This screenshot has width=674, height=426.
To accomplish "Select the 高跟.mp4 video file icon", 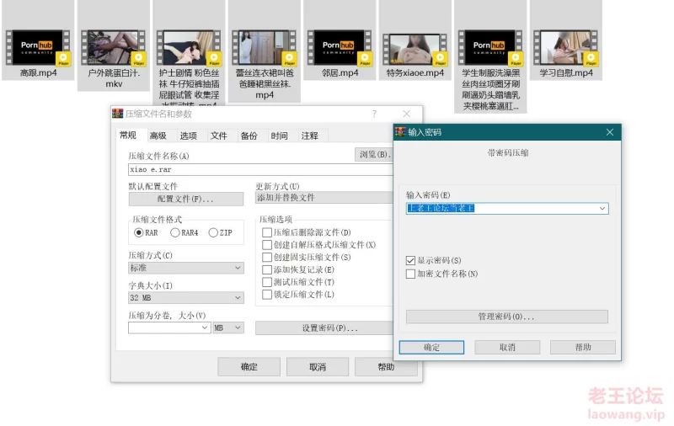I will pyautogui.click(x=38, y=47).
